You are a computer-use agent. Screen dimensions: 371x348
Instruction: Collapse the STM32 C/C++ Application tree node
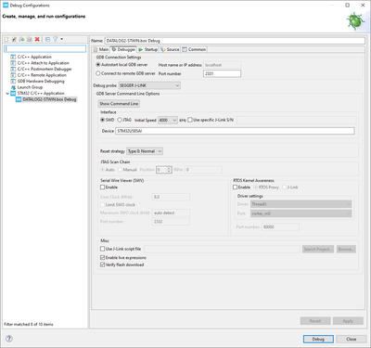coord(7,93)
